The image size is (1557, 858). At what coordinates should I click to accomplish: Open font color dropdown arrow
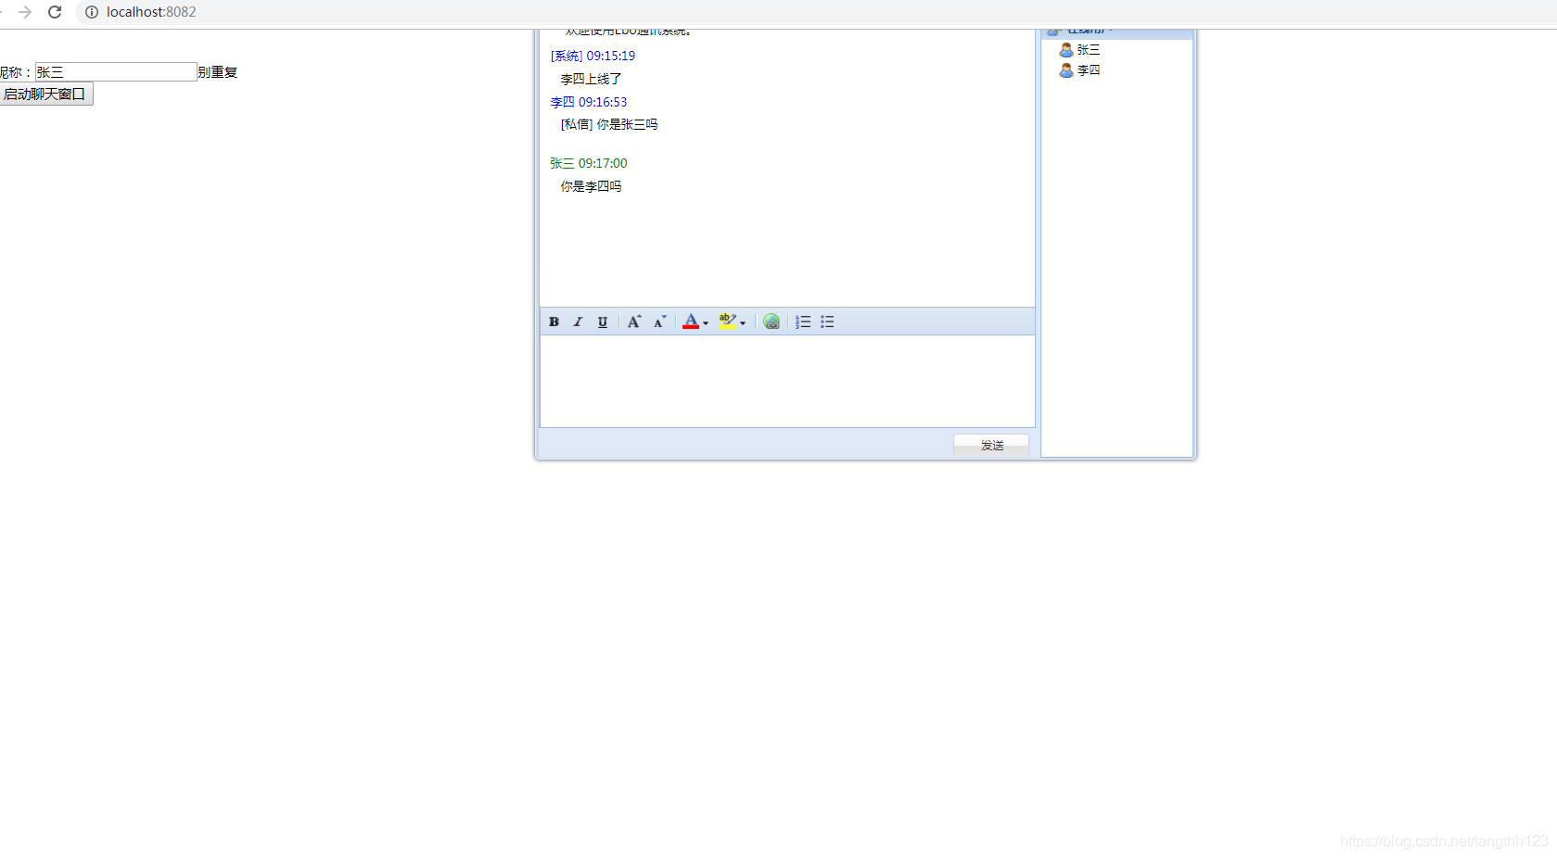point(706,322)
